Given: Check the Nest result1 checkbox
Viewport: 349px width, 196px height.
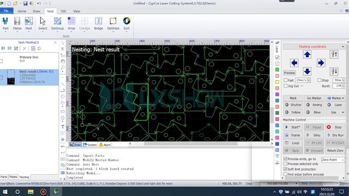Looking at the screenshot, I should click(x=1, y=77).
